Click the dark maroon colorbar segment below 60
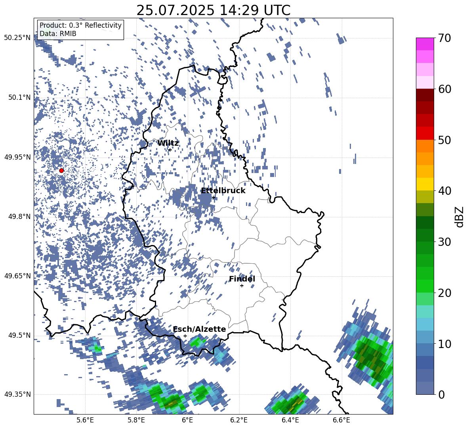This screenshot has height=428, width=469. pos(425,95)
